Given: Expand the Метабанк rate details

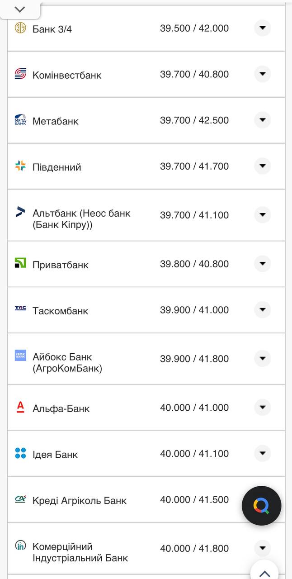Looking at the screenshot, I should pos(262,120).
